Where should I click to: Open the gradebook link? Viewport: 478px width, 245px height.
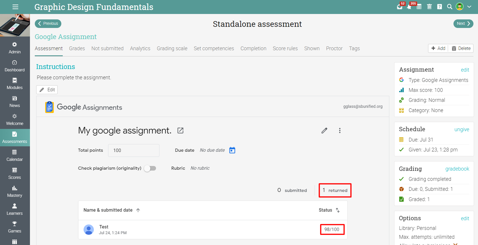point(457,169)
